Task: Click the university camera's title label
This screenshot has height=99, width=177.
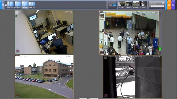Action: pos(24,57)
